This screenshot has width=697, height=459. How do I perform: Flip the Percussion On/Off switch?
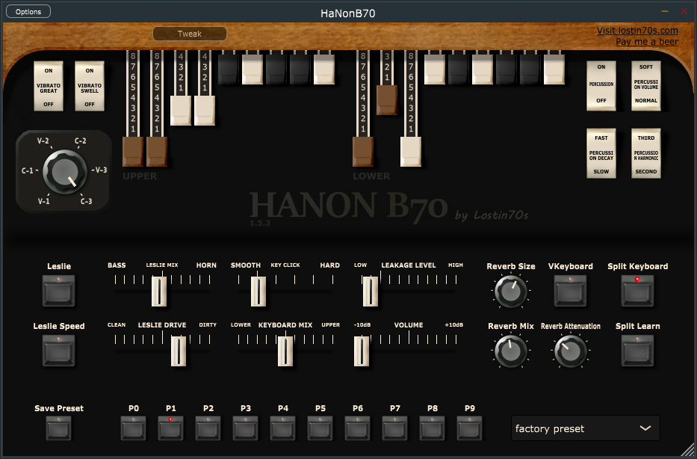pyautogui.click(x=601, y=86)
